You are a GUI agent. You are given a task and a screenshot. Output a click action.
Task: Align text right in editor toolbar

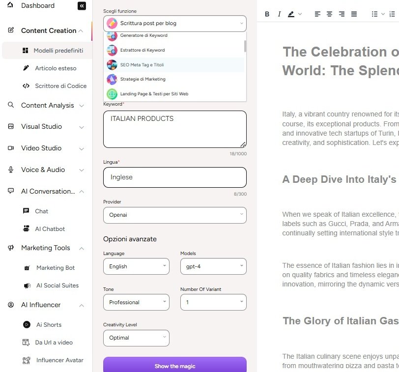coord(342,14)
